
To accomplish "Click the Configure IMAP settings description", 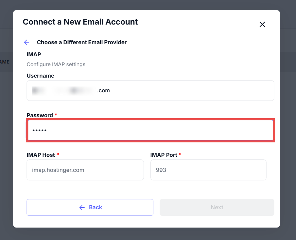I will [x=56, y=65].
